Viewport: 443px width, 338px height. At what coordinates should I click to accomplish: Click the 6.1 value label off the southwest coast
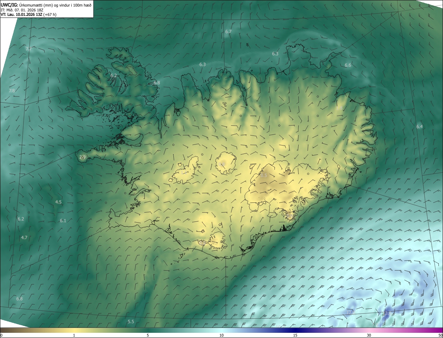point(63,220)
